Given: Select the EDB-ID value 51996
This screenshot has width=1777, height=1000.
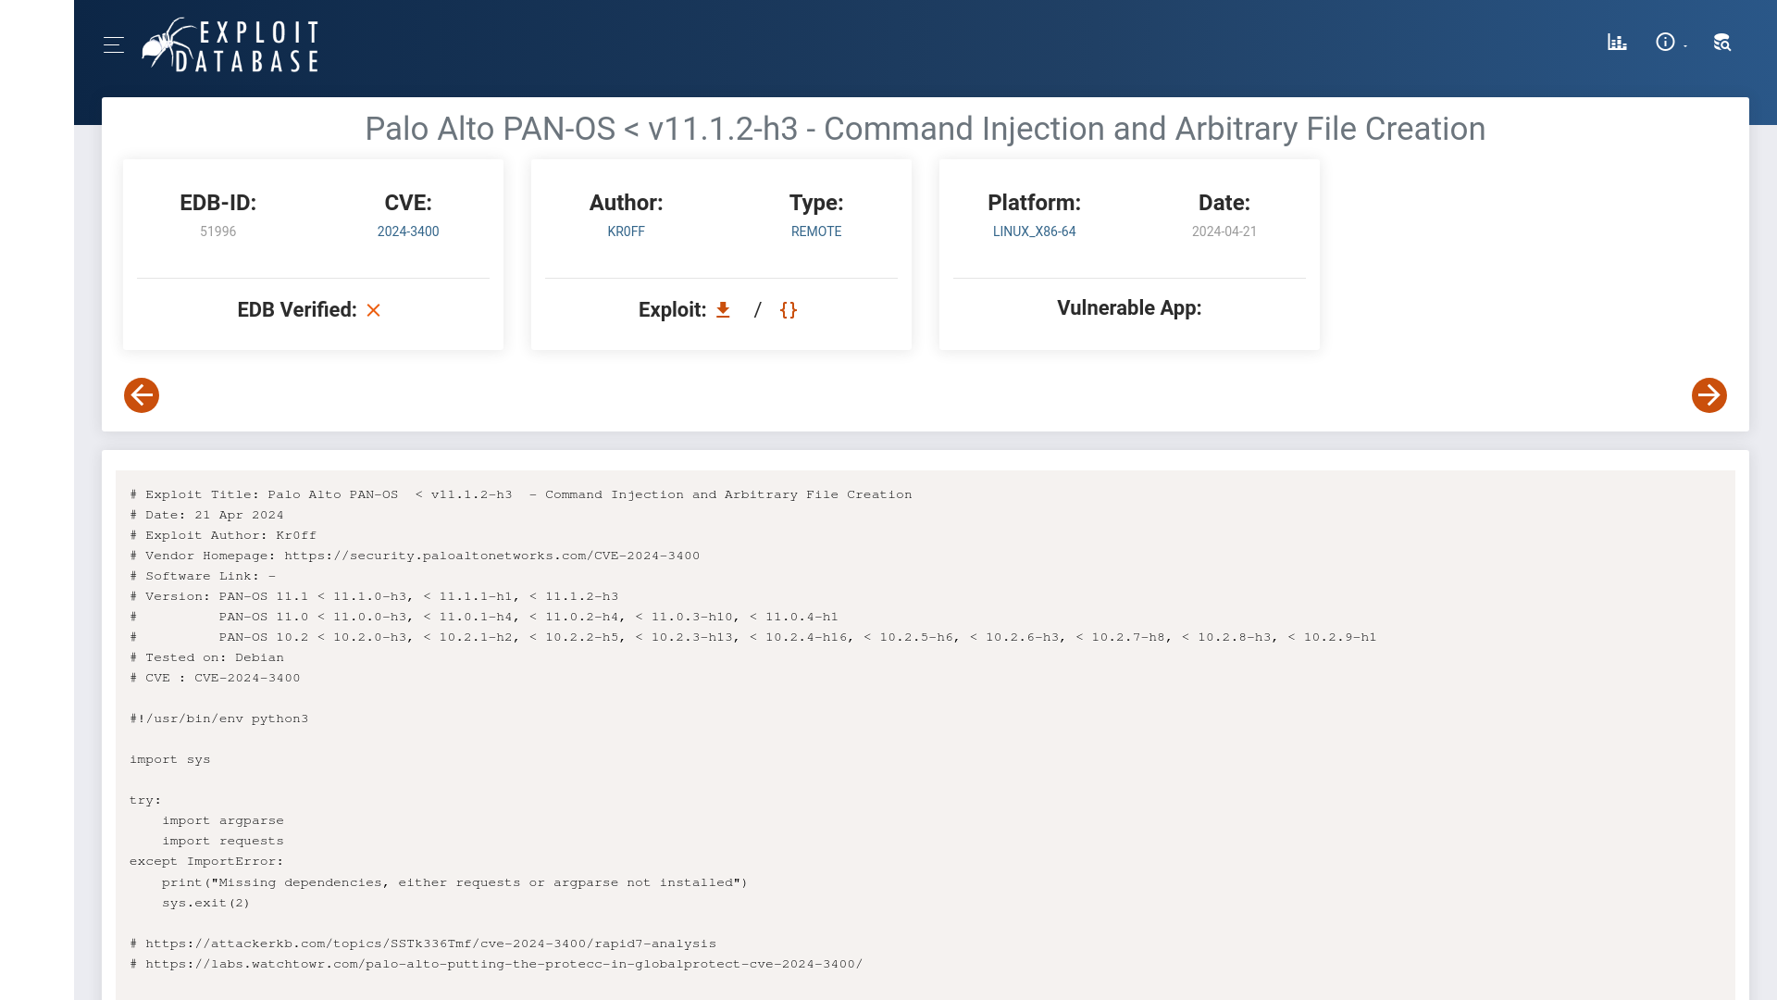Looking at the screenshot, I should [217, 231].
